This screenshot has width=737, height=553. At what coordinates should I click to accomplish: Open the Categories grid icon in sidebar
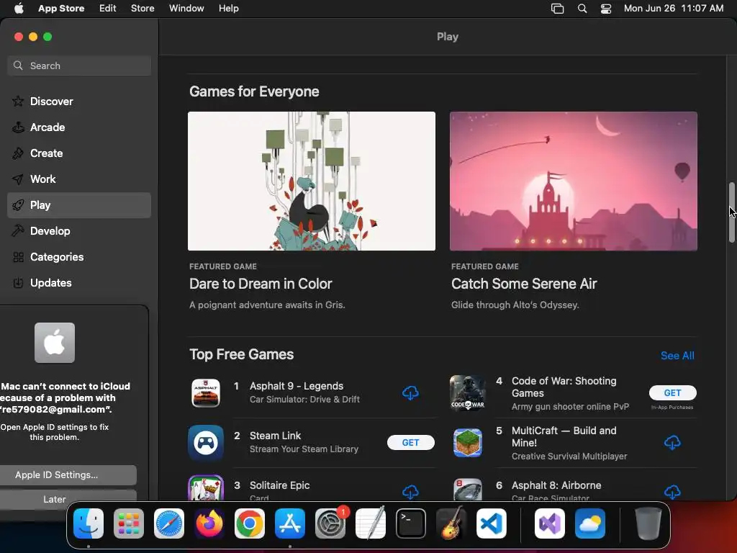point(18,257)
